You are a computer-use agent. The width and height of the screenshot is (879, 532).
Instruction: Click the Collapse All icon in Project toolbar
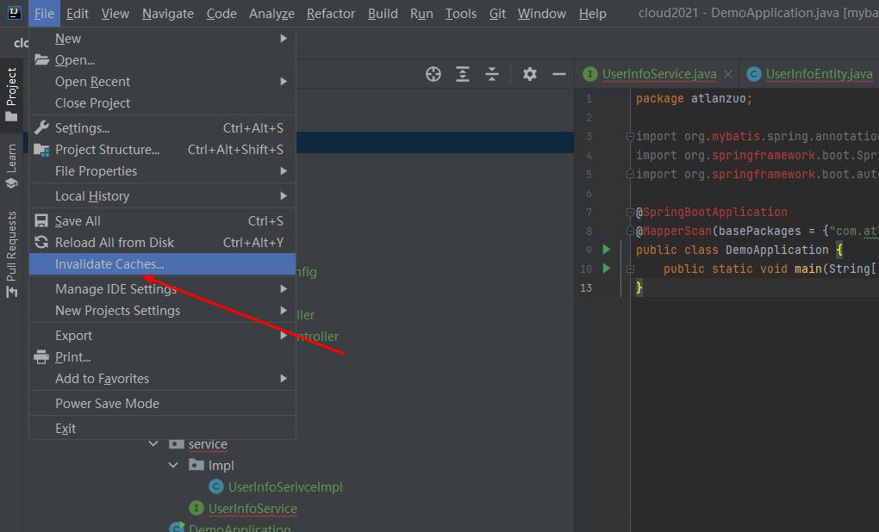(492, 74)
